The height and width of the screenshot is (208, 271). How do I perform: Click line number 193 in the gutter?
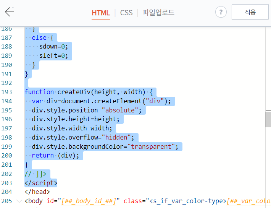(7, 92)
